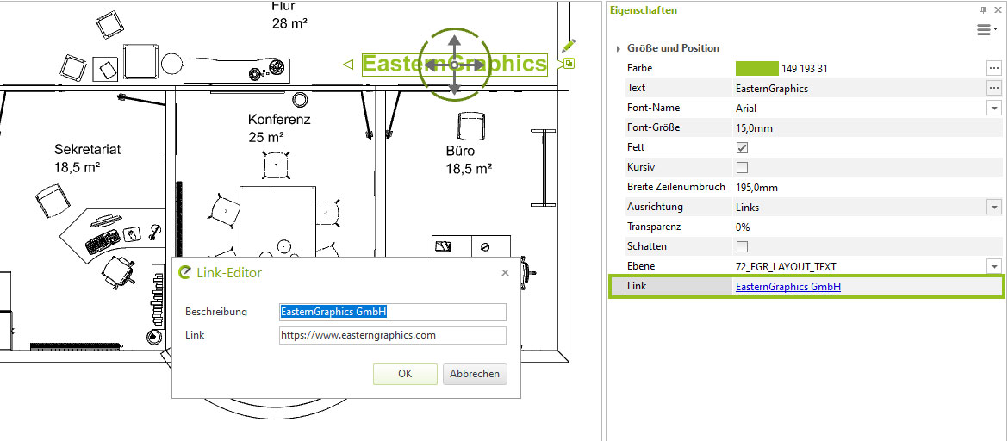Pin the Eigenschaften panel
Viewport: 1008px width, 441px height.
click(984, 9)
